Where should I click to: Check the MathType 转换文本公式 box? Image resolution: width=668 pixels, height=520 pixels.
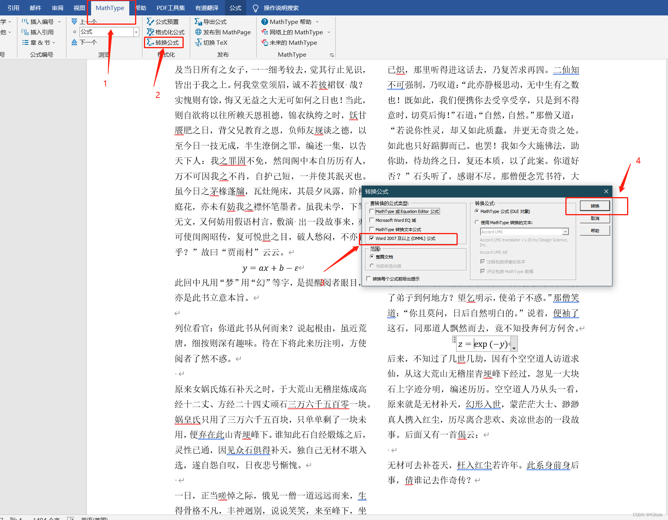coord(372,229)
